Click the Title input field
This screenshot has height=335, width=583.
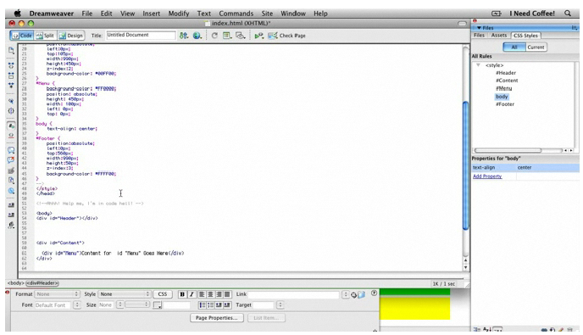(141, 35)
